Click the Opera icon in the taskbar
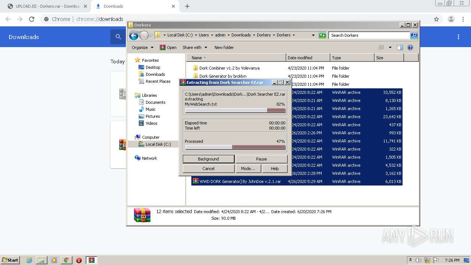This screenshot has width=471, height=265. coord(79,260)
